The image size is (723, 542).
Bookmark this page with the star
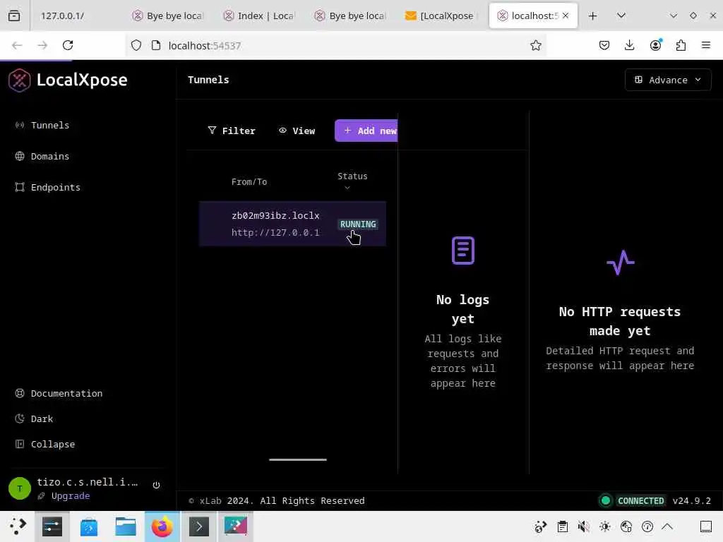[535, 45]
